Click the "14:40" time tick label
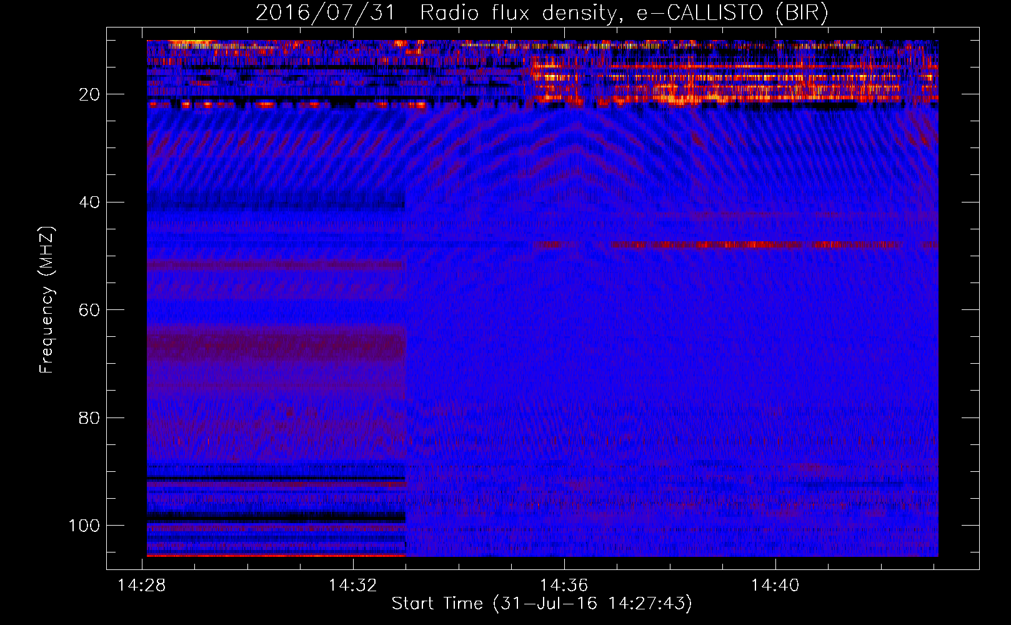 click(x=775, y=586)
